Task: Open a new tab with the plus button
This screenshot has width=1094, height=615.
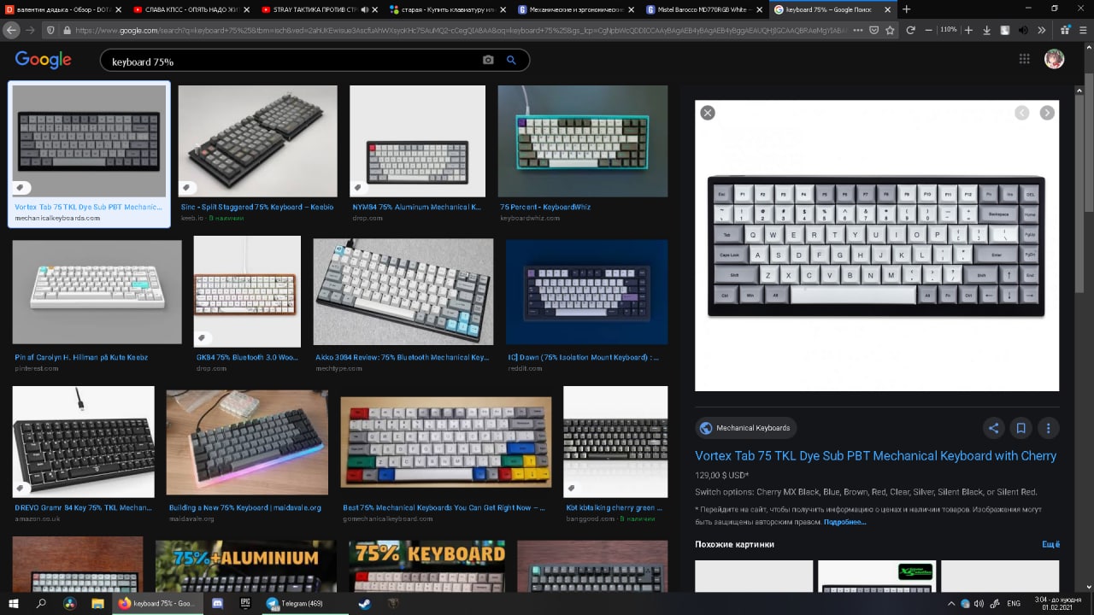Action: point(906,9)
